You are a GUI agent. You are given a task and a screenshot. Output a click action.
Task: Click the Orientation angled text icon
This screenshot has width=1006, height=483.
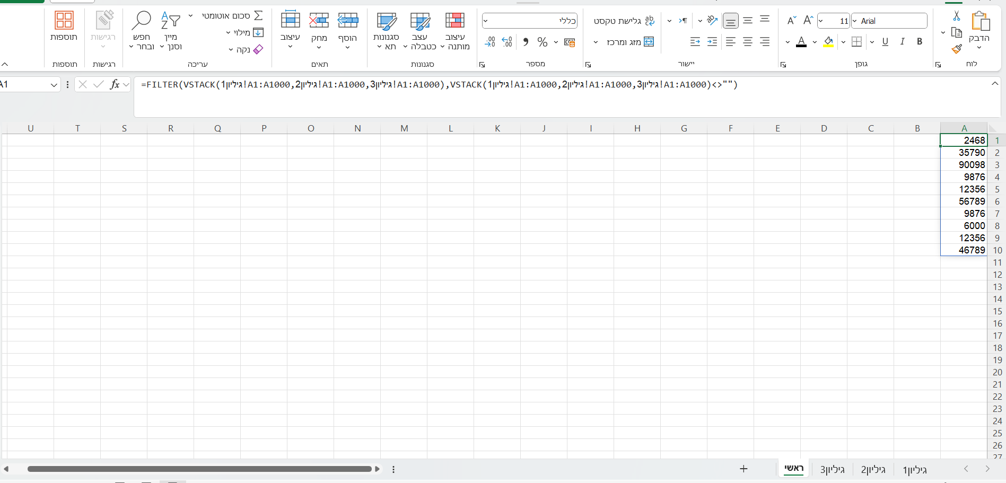point(712,21)
